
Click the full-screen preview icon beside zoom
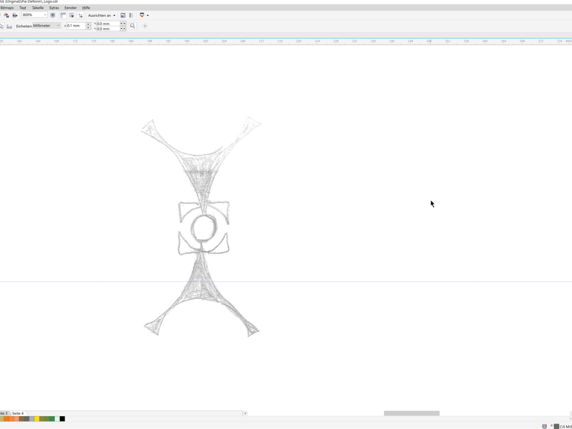52,15
